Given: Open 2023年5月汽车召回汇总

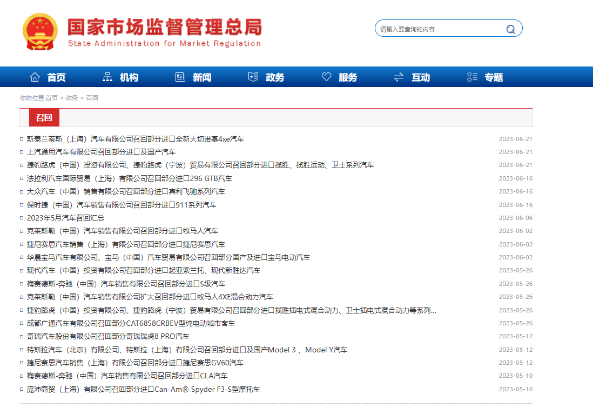Looking at the screenshot, I should click(65, 218).
